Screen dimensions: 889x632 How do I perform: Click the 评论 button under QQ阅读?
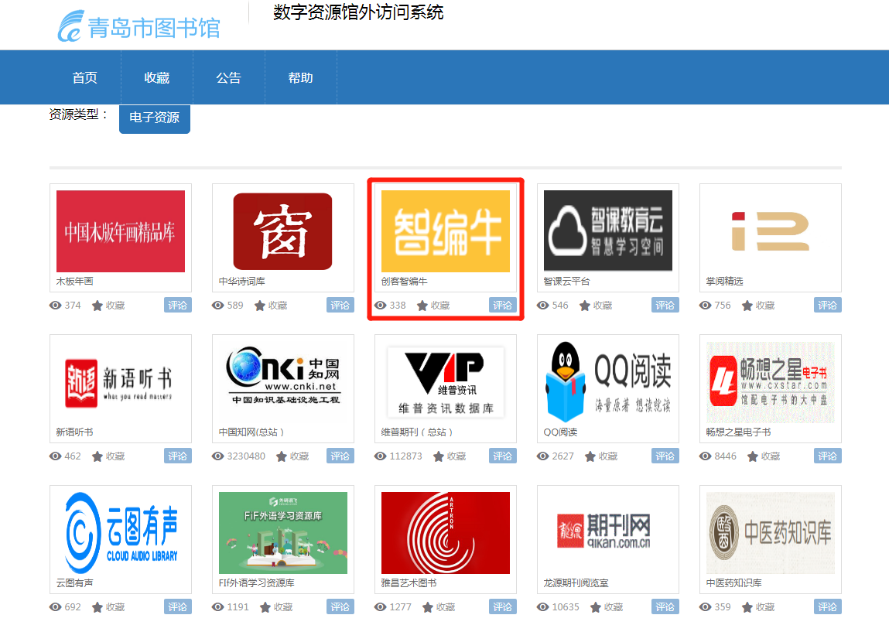click(x=665, y=456)
